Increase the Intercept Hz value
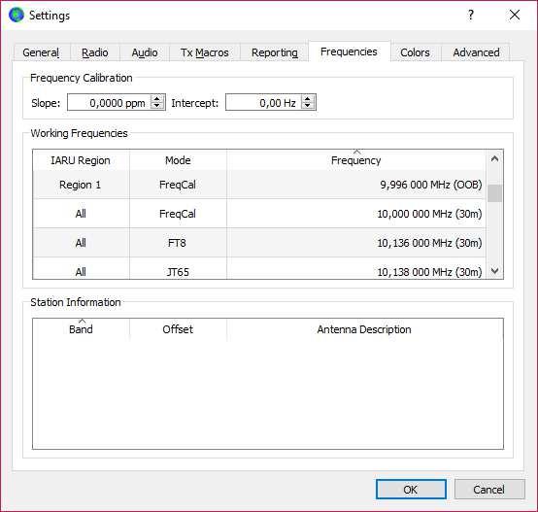Screen dimensions: 538x512 click(x=308, y=99)
